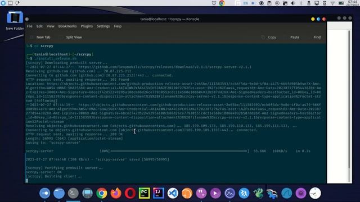Open the terminal icon in the dock
360x202 pixels.
(73, 193)
